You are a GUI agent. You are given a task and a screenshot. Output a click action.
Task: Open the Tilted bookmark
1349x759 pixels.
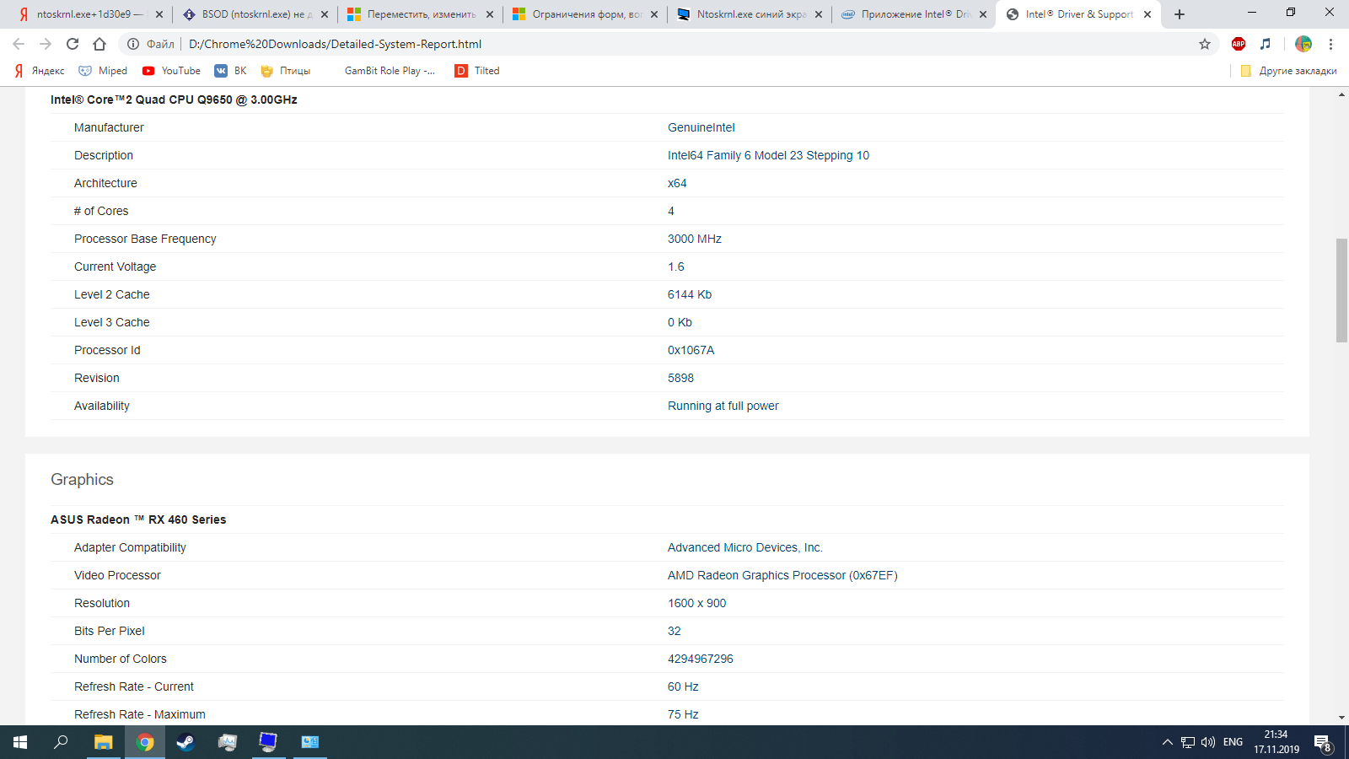click(477, 71)
